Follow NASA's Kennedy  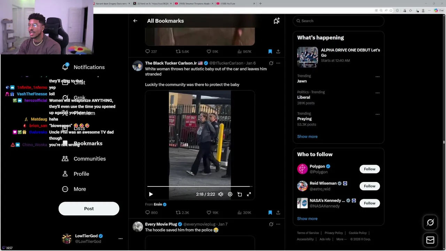(x=370, y=203)
